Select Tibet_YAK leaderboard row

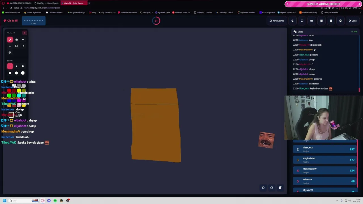325,149
